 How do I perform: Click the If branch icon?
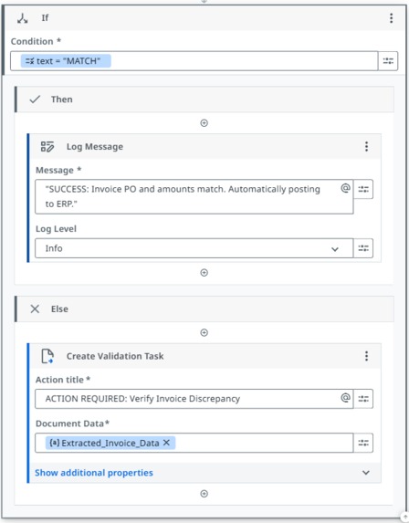click(22, 18)
